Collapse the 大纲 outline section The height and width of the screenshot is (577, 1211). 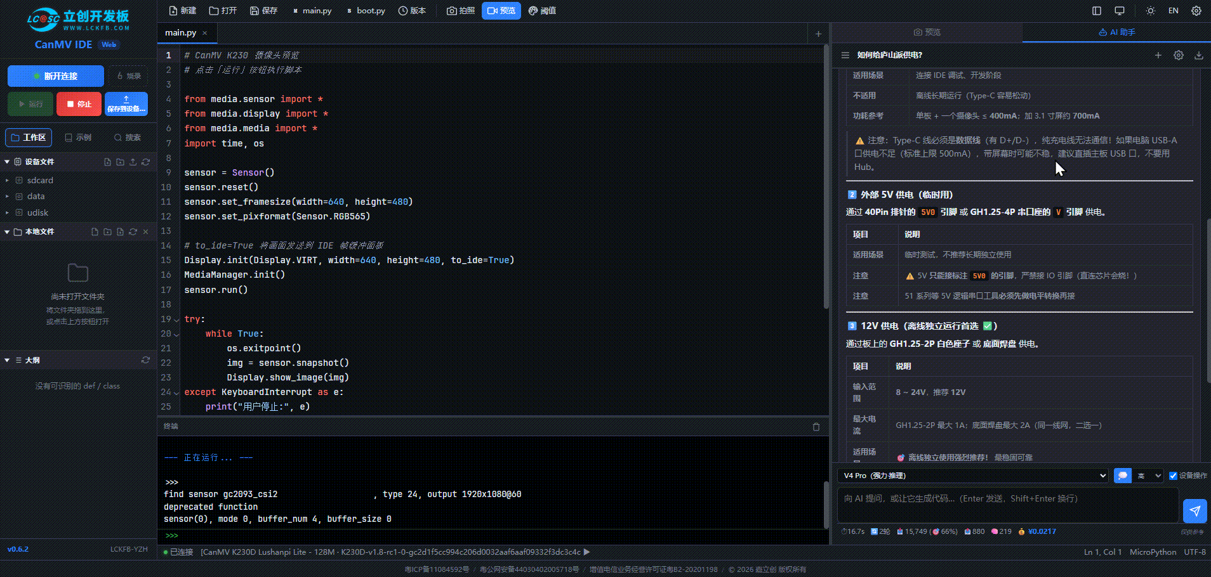tap(7, 360)
